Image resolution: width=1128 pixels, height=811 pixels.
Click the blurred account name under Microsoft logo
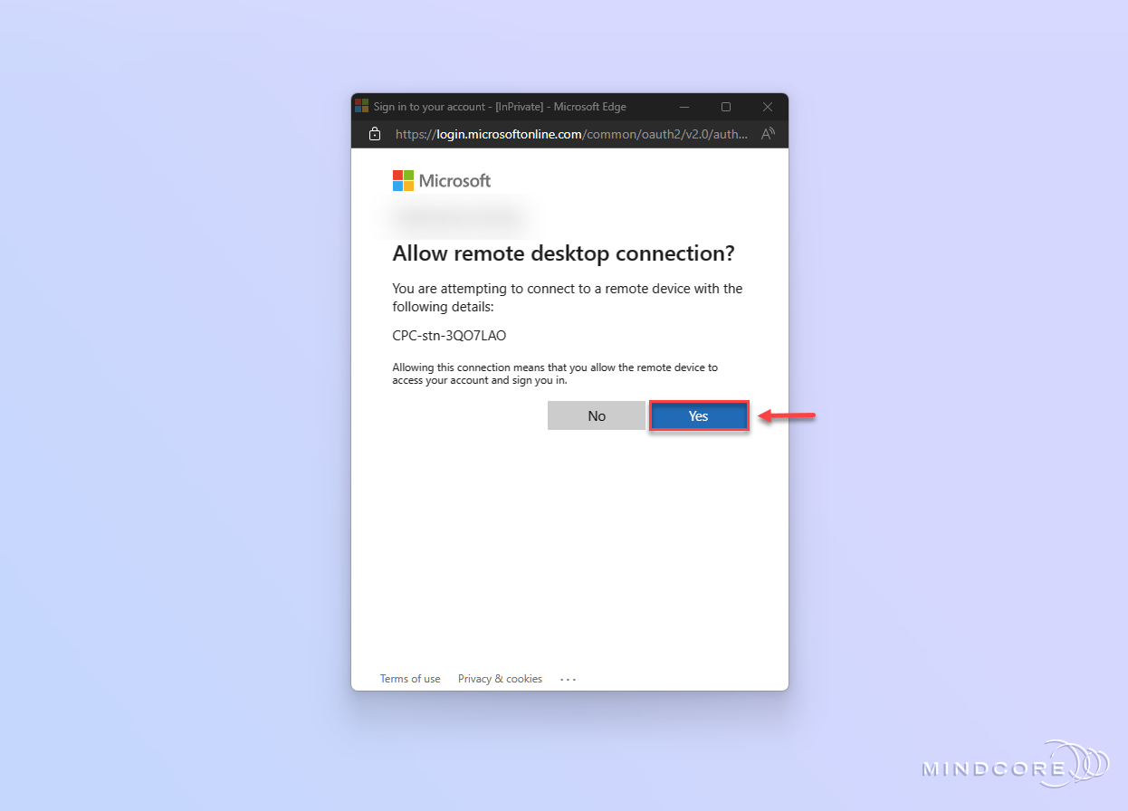[x=457, y=218]
